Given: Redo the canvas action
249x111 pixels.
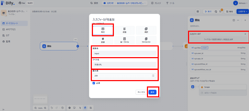Looking at the screenshot, I should pos(57,108).
